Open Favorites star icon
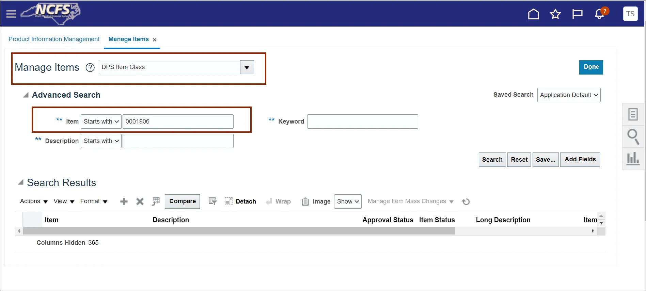Viewport: 646px width, 291px height. (x=555, y=14)
